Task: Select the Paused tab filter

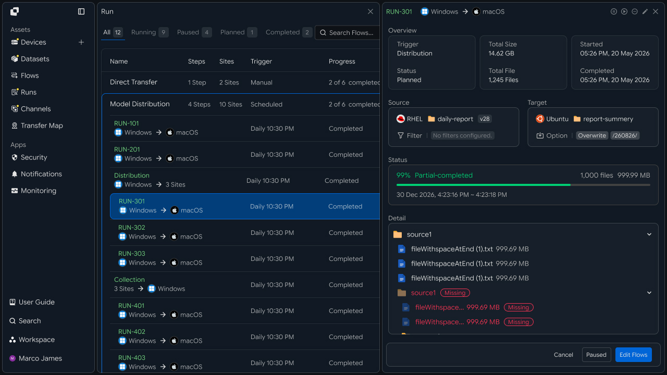Action: [194, 32]
